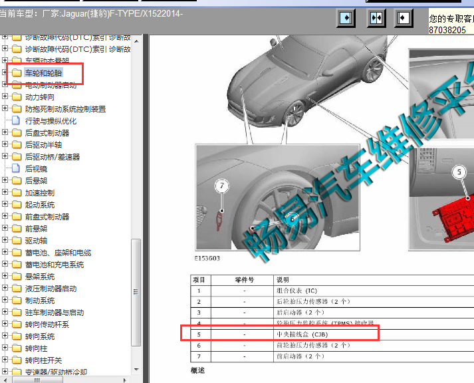Expand the 加速控制 tree node

click(5, 192)
